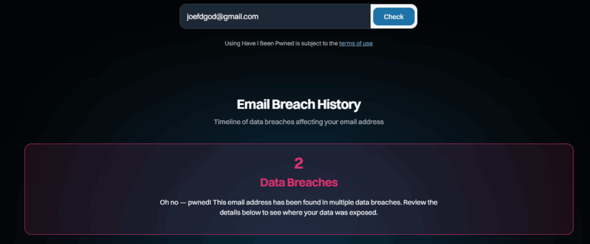The width and height of the screenshot is (590, 244).
Task: Click the Email Breach History heading
Action: 298,105
